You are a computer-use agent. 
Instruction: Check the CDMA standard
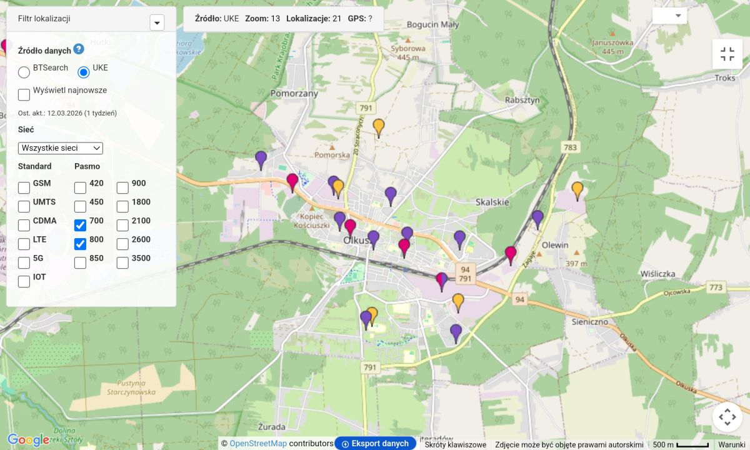pyautogui.click(x=24, y=225)
